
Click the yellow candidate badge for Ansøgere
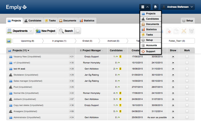(120, 111)
